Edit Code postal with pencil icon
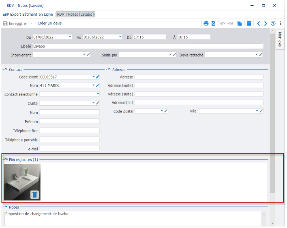The image size is (287, 228). tap(166, 111)
